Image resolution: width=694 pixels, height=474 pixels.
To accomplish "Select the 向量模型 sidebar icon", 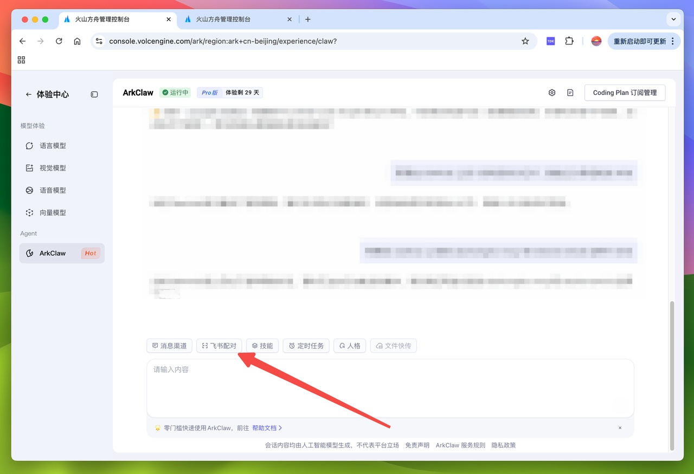I will 30,212.
